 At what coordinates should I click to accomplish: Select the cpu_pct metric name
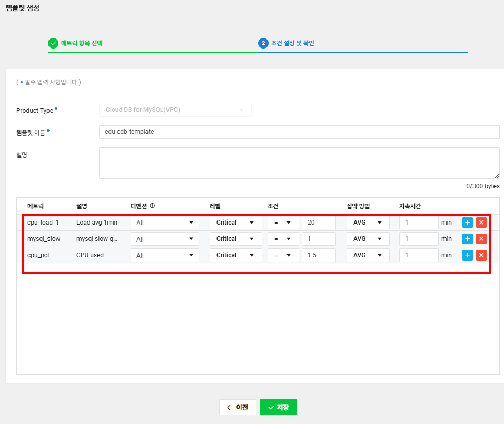pos(38,255)
